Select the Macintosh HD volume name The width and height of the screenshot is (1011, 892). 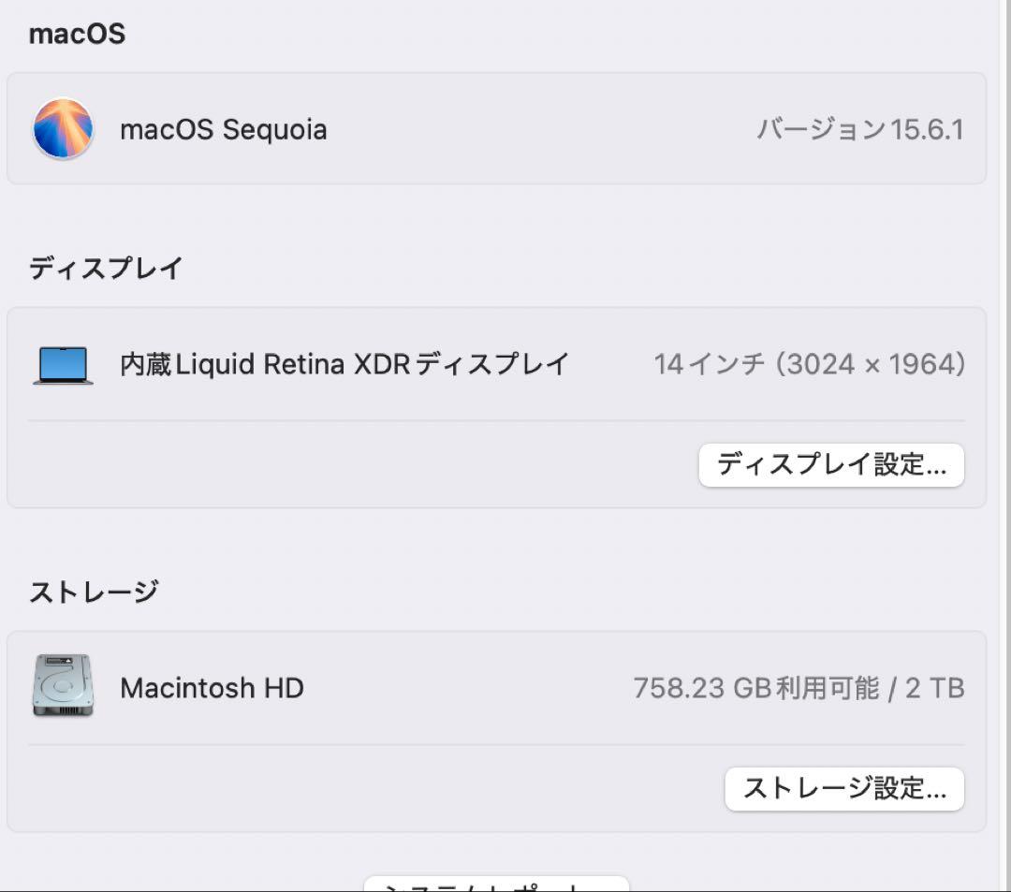tap(211, 687)
